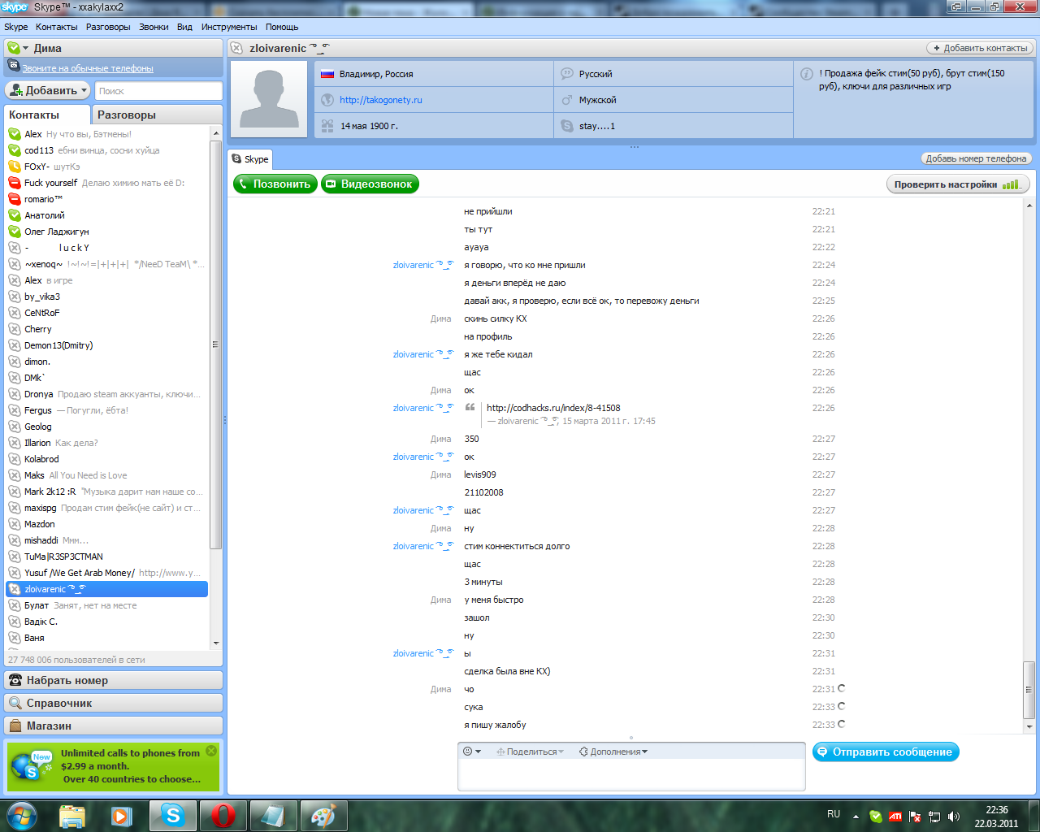Open the codhacks.ru quoted link
1040x832 pixels.
pyautogui.click(x=553, y=408)
